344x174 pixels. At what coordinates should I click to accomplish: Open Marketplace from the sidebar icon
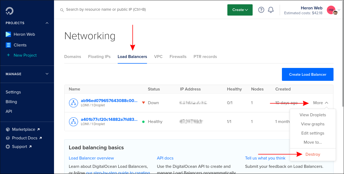[x=8, y=129]
